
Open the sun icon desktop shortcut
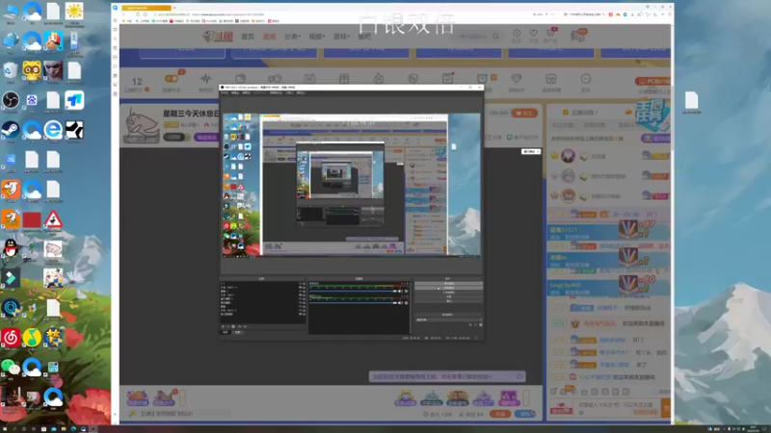coord(74,13)
